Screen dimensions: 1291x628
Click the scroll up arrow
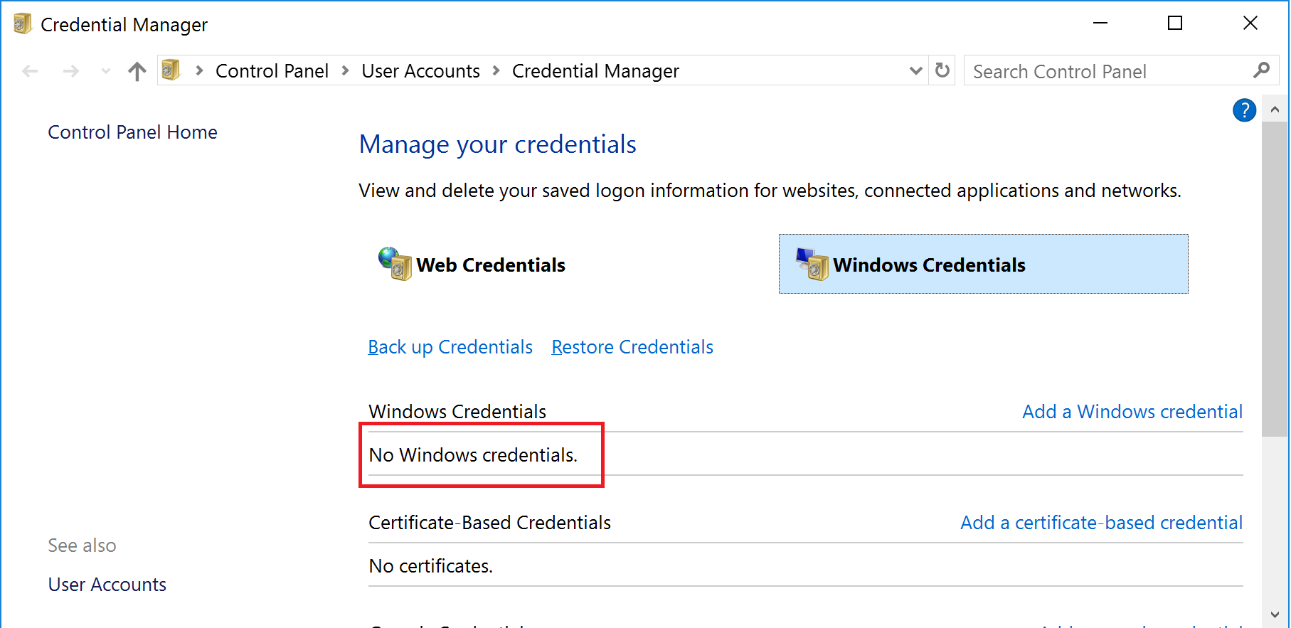(1275, 110)
